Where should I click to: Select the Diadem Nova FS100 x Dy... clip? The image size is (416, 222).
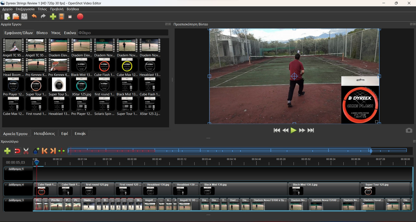point(269,204)
